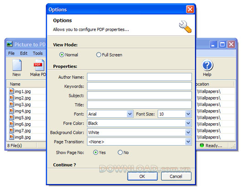Screen dimensions: 242x190
Task: Select Normal view mode
Action: pos(62,55)
